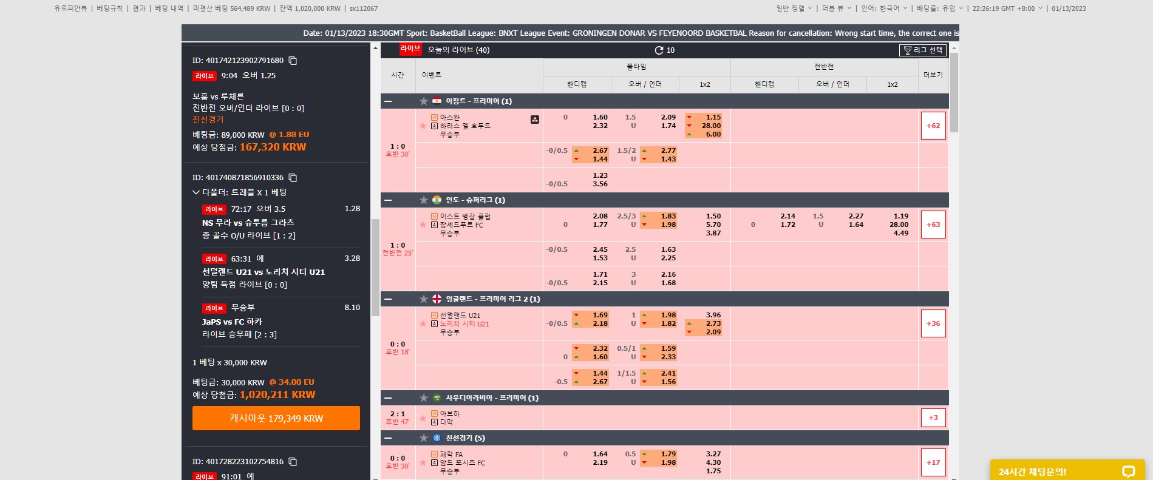The height and width of the screenshot is (480, 1153).
Task: Click the 리그 선택 button
Action: [x=923, y=50]
